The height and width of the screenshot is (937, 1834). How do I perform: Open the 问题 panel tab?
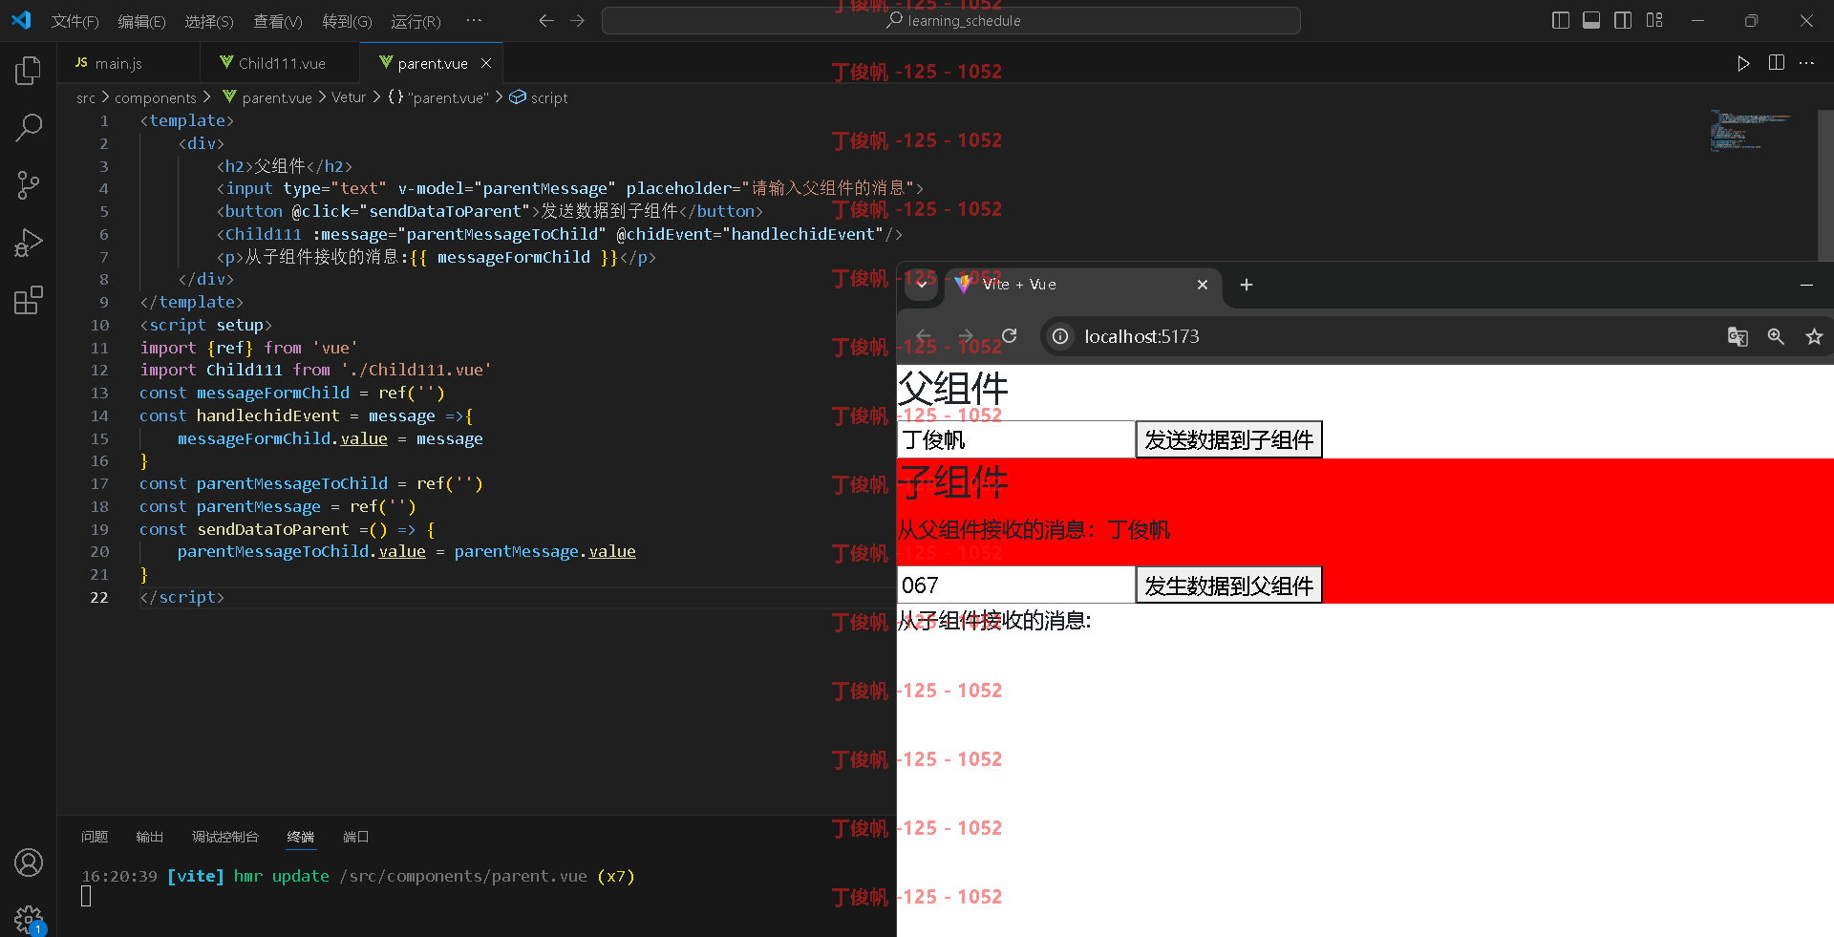pos(95,837)
